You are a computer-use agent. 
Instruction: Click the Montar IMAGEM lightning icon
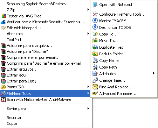95,21
